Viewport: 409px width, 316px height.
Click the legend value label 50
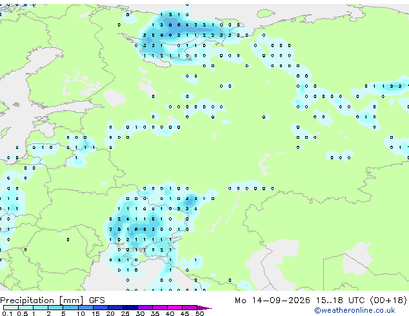click(x=199, y=313)
